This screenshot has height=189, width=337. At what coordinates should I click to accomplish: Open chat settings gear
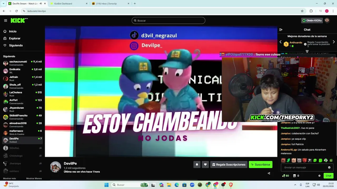pos(319,176)
